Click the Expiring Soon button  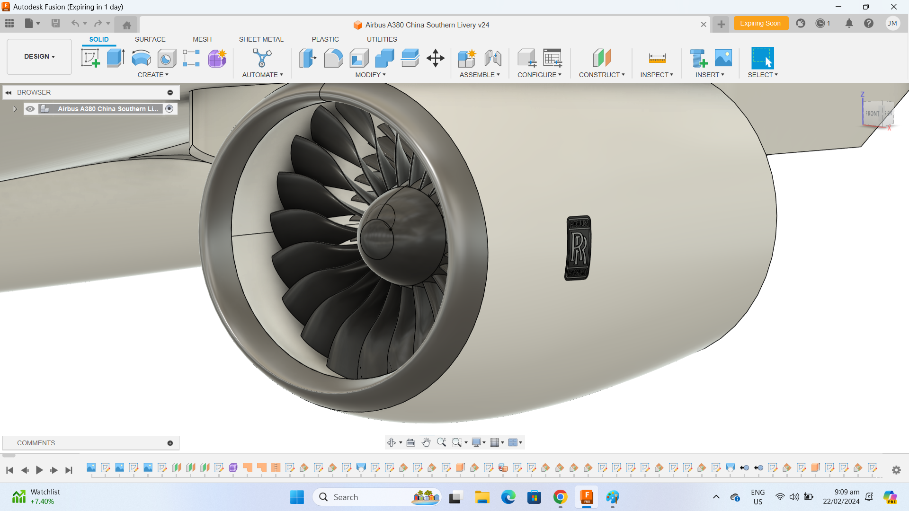pos(760,23)
